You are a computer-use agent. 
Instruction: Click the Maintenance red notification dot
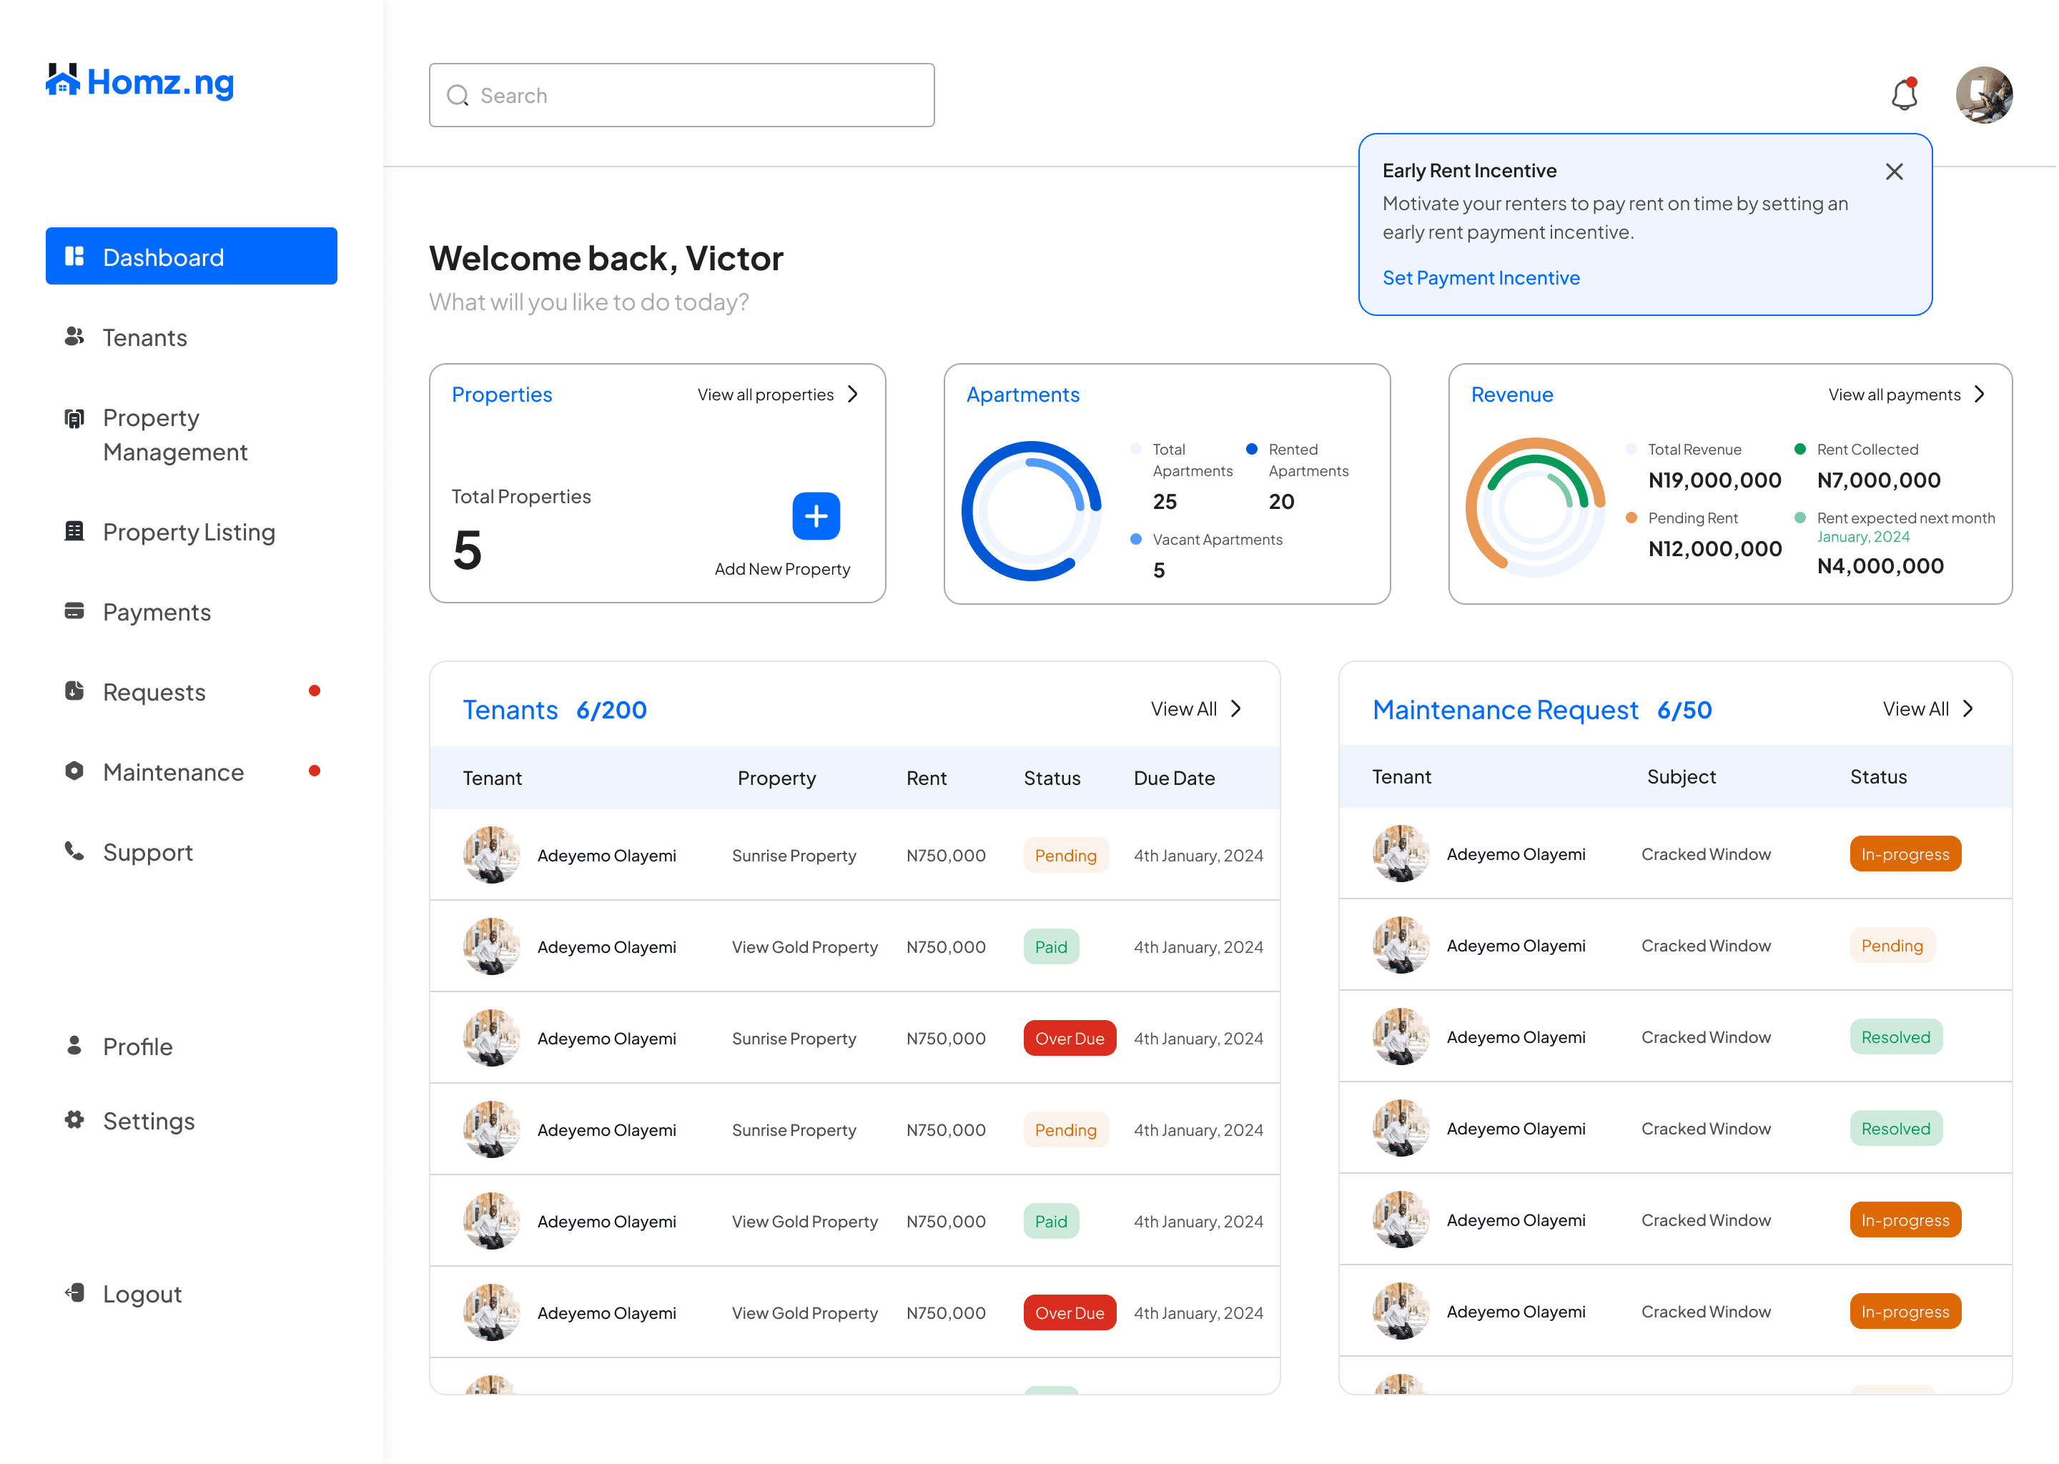[x=315, y=771]
